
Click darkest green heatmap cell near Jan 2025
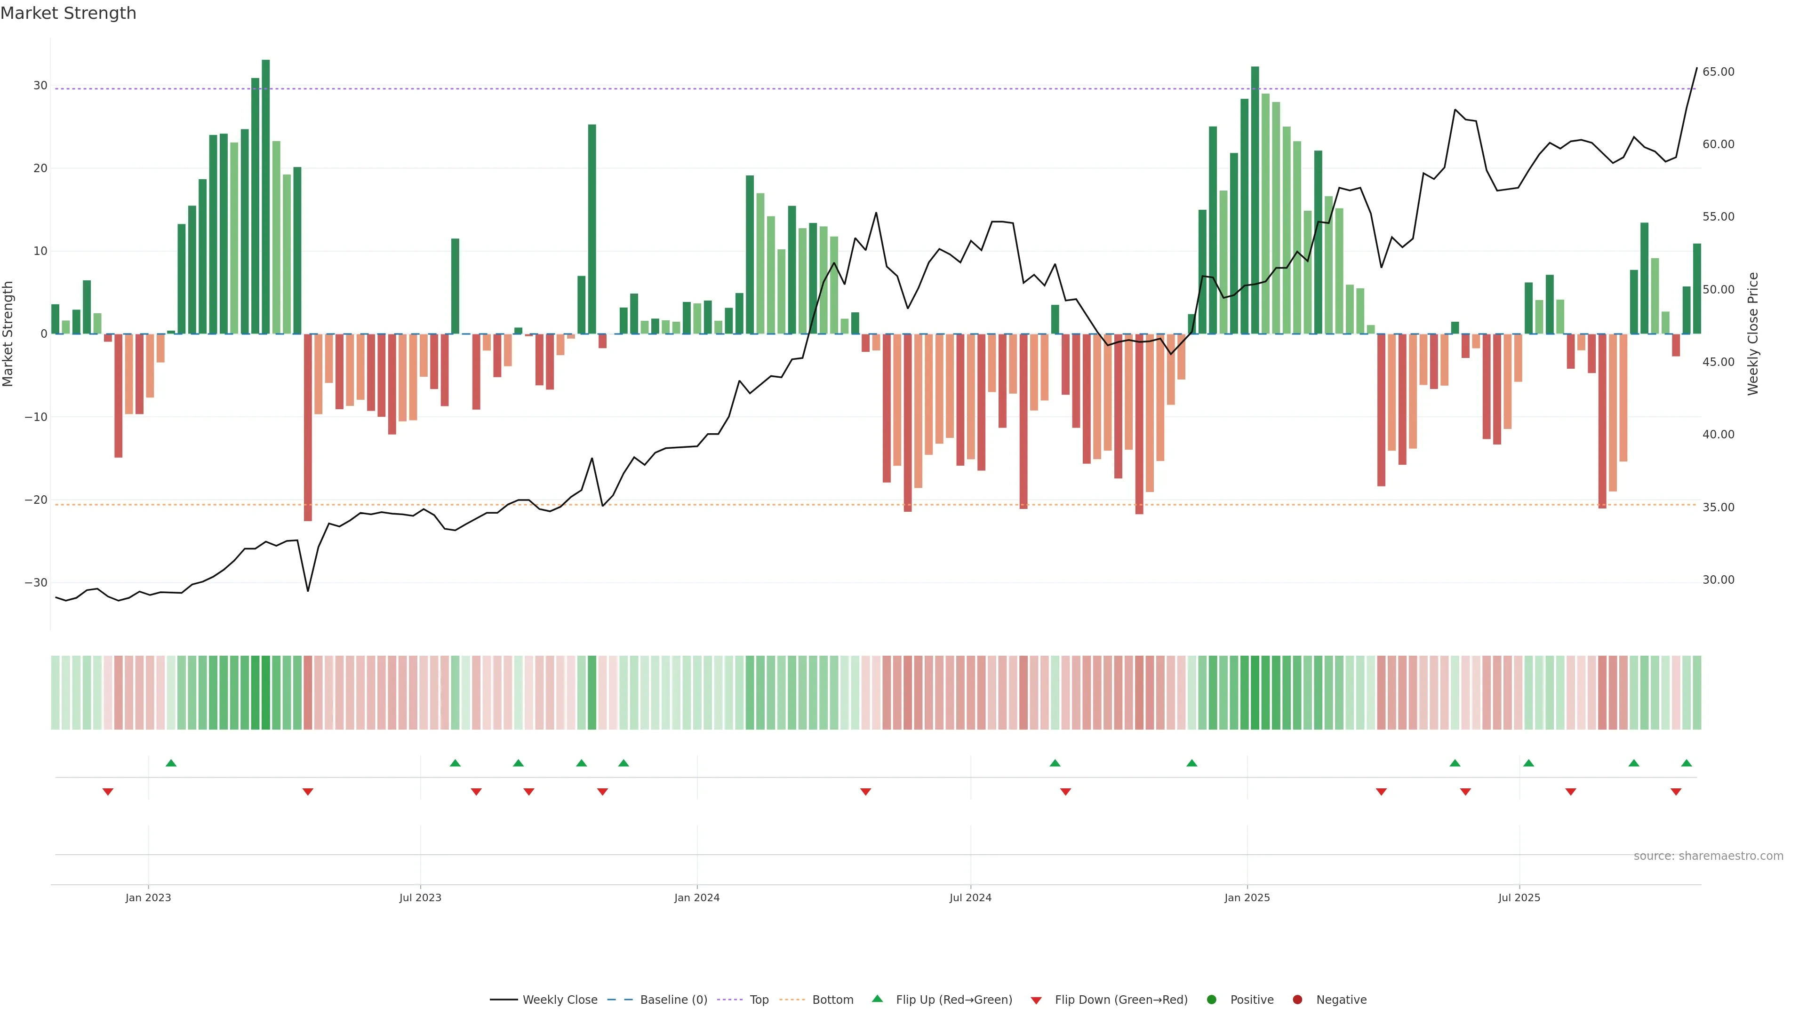[x=1255, y=693]
